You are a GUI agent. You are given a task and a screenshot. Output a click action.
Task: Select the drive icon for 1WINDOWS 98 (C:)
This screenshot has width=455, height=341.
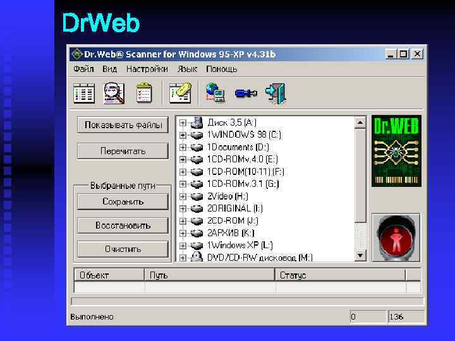click(197, 135)
